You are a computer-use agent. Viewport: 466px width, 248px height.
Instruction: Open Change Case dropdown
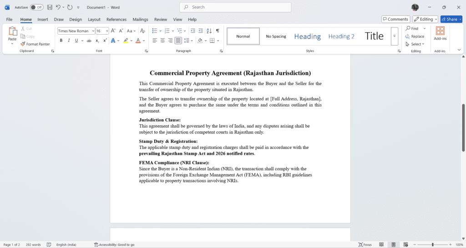(x=131, y=31)
